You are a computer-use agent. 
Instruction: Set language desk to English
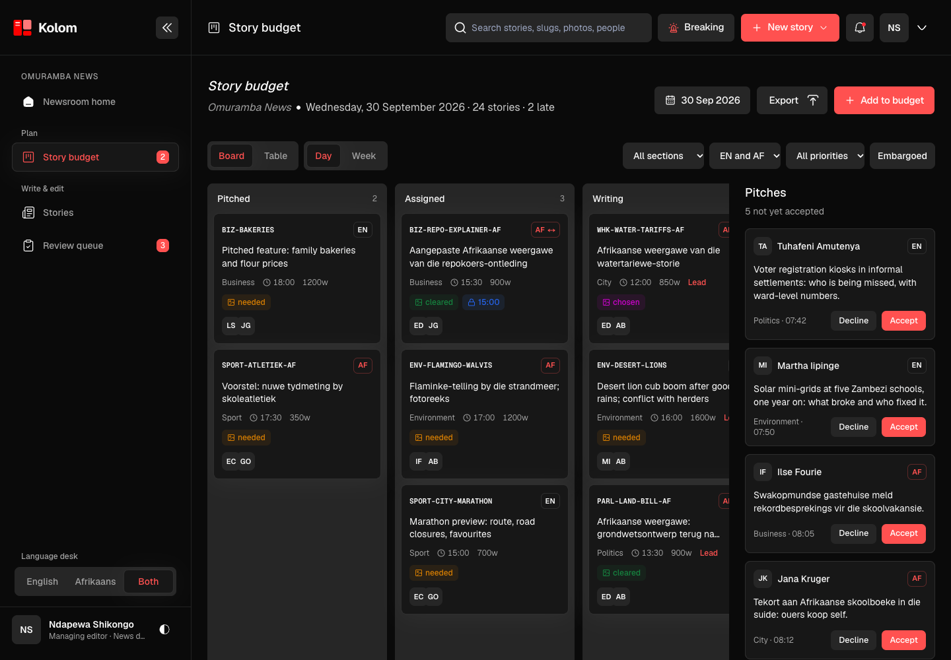coord(42,581)
